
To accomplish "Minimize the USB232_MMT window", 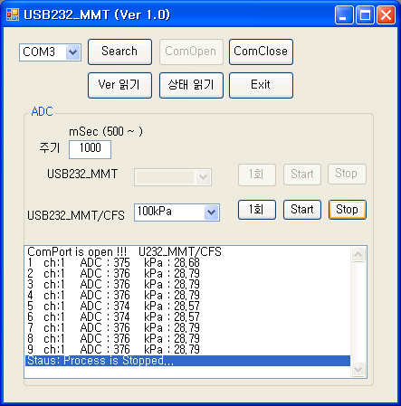I will [344, 14].
